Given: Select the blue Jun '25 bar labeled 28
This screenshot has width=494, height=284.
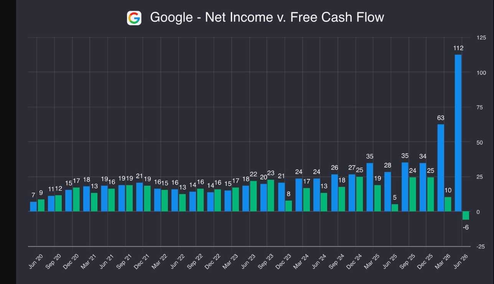Looking at the screenshot, I should 387,192.
